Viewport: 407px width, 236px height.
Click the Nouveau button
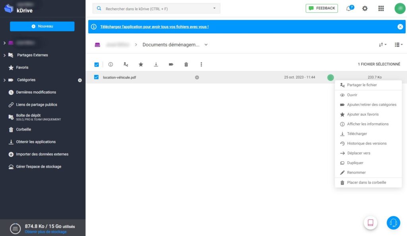[x=42, y=26]
